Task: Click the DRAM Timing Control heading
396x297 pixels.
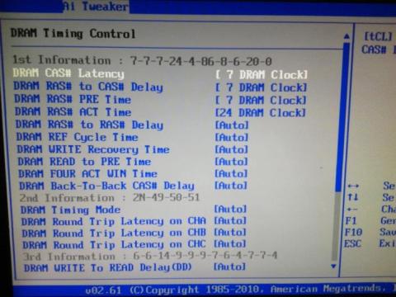Action: [x=73, y=34]
